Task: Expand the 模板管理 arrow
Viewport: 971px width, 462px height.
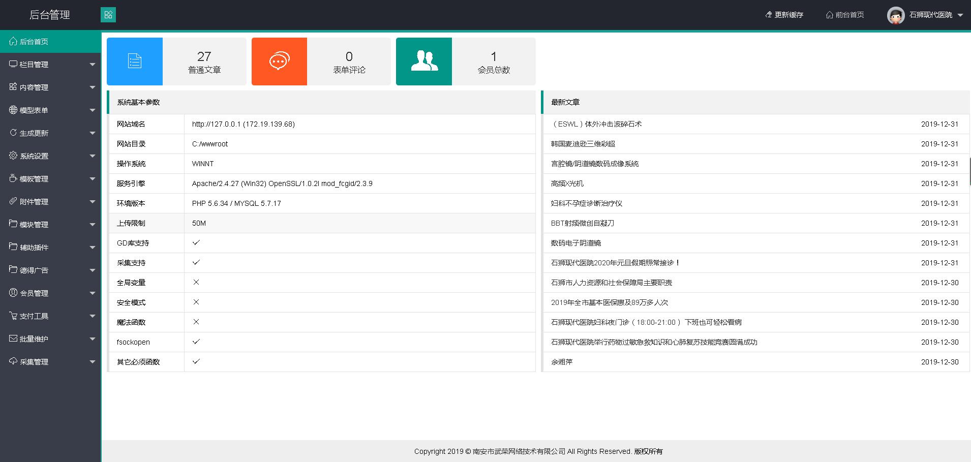Action: click(x=92, y=179)
